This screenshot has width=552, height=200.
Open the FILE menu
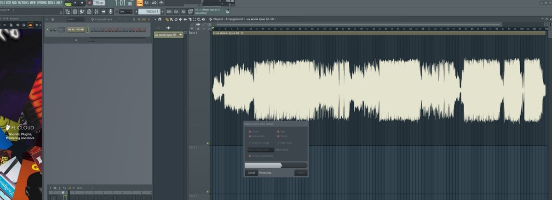(x=3, y=3)
